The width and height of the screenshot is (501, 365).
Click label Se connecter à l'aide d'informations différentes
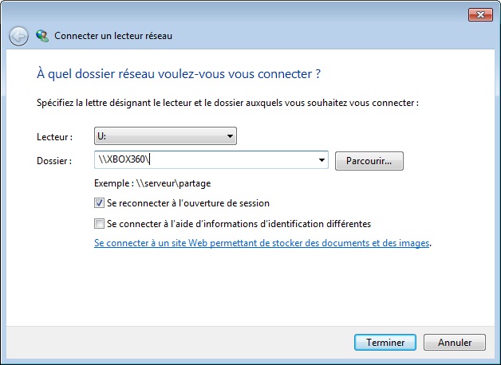pyautogui.click(x=239, y=224)
